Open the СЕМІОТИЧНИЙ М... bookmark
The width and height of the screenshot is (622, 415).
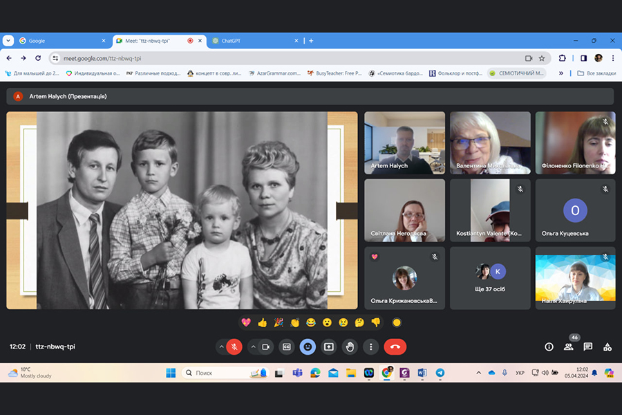[x=516, y=73]
